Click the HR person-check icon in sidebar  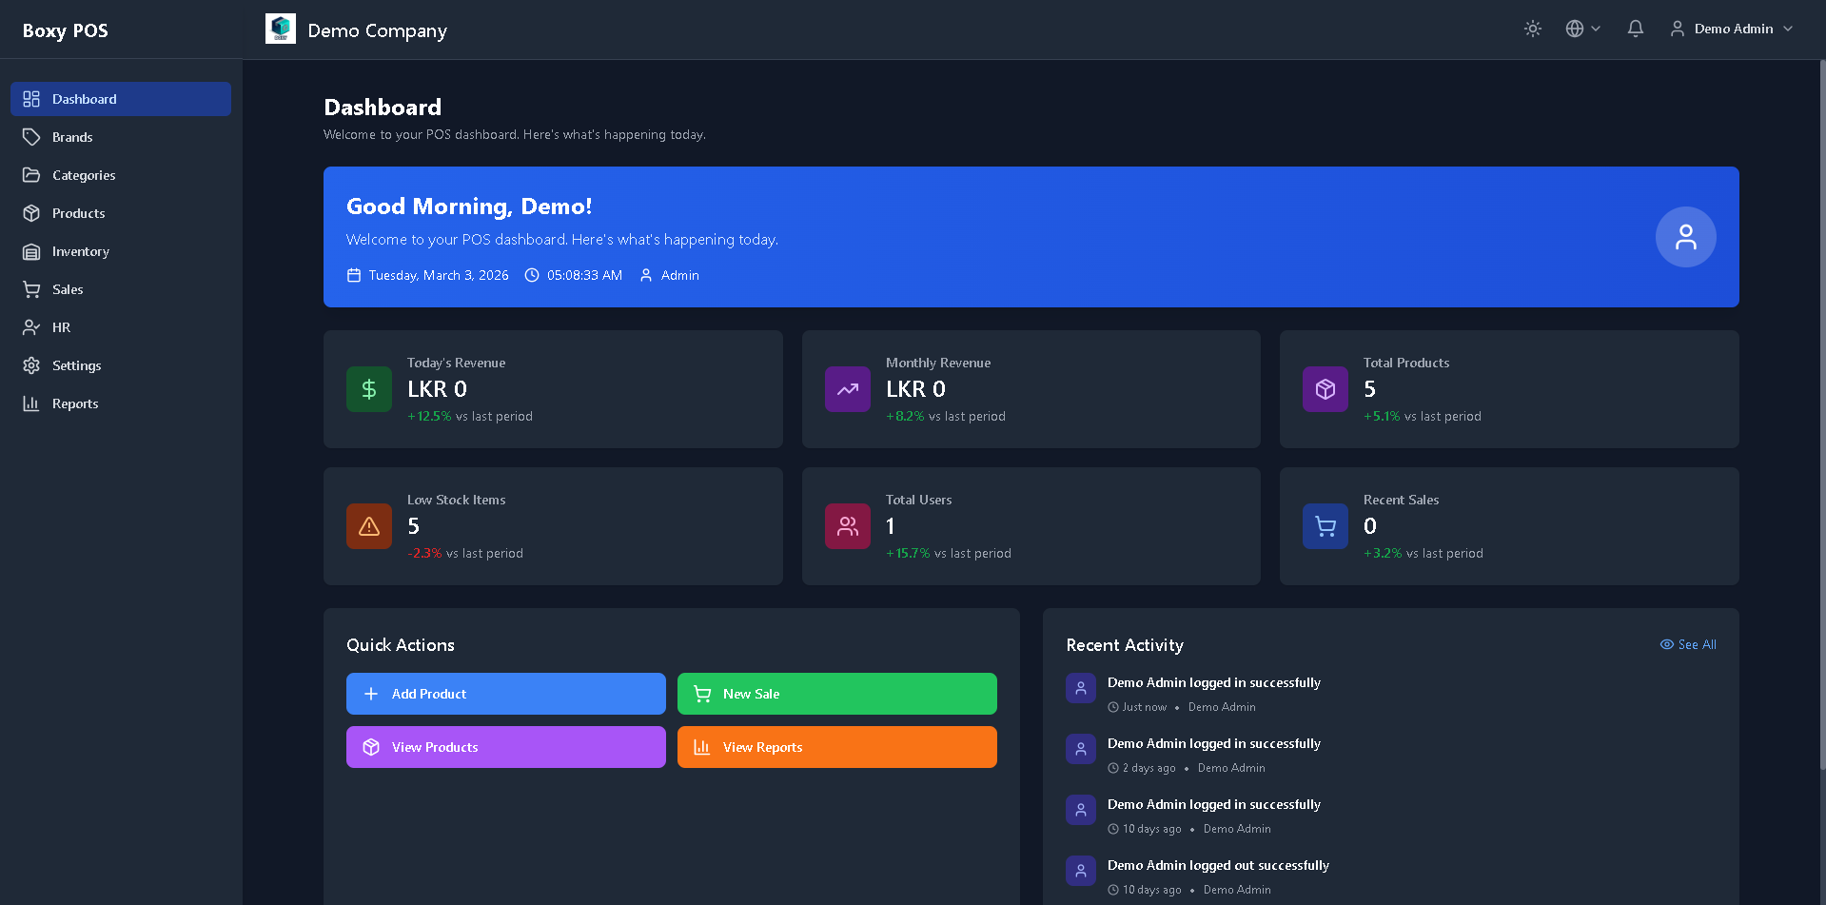[31, 327]
